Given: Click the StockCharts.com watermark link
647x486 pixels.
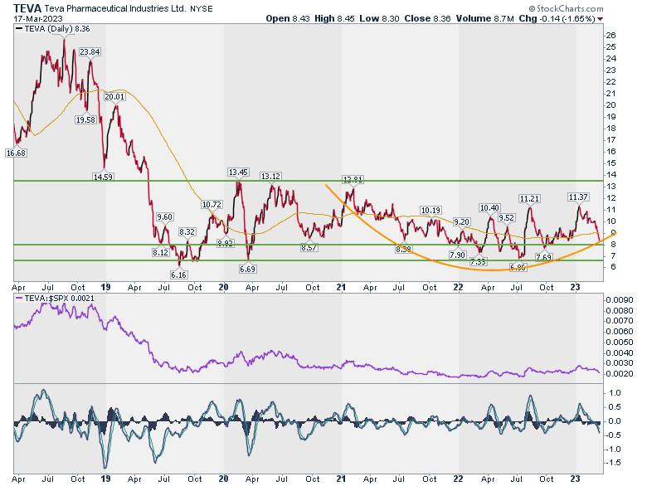Looking at the screenshot, I should coord(566,8).
